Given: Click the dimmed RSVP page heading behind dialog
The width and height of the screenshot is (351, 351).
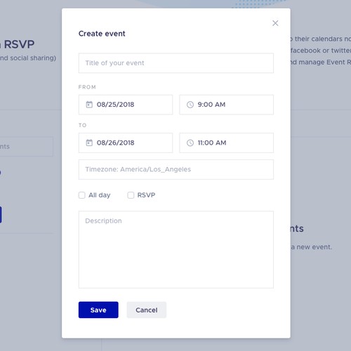Looking at the screenshot, I should (18, 44).
